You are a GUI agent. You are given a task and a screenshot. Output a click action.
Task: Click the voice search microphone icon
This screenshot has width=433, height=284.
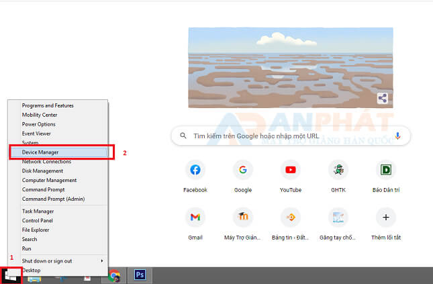pyautogui.click(x=397, y=136)
